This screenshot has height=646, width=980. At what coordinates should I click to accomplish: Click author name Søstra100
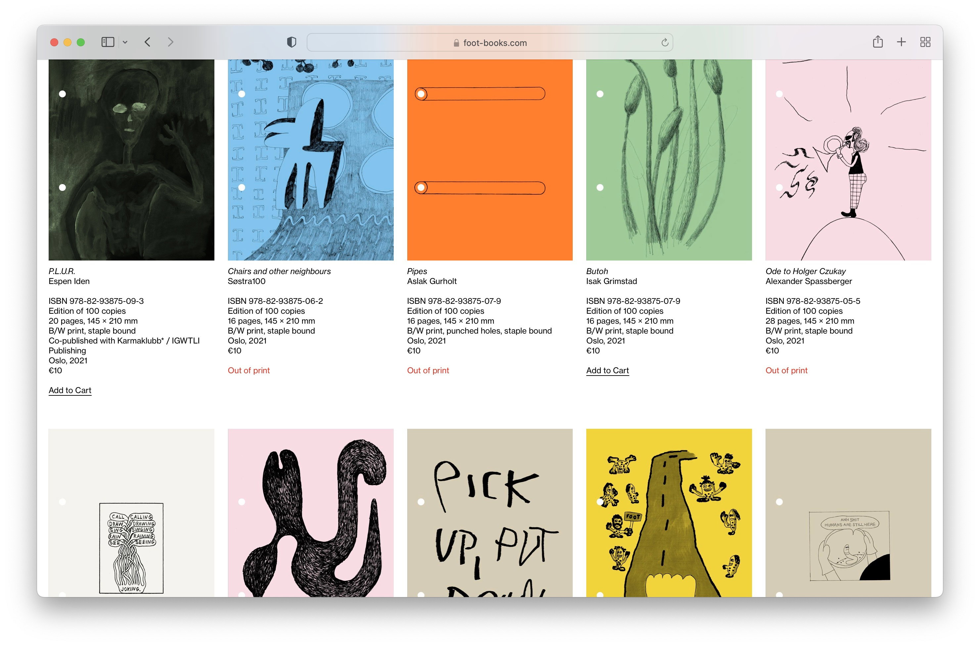(246, 281)
